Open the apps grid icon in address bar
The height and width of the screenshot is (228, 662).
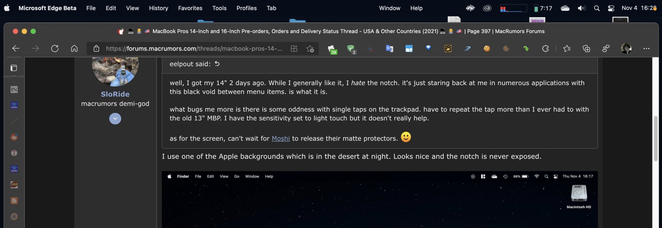coord(294,49)
